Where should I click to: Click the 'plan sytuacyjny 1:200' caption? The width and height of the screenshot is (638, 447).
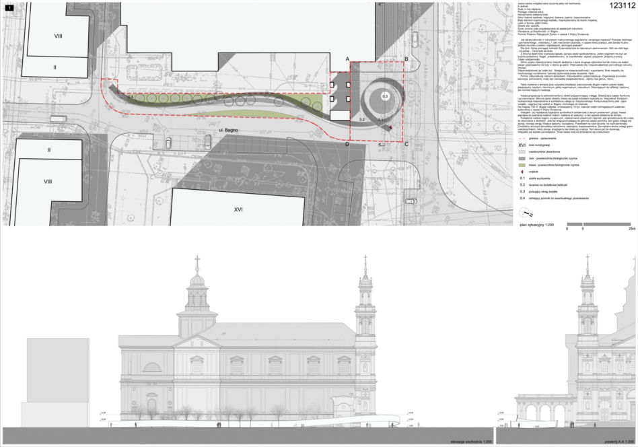point(536,225)
